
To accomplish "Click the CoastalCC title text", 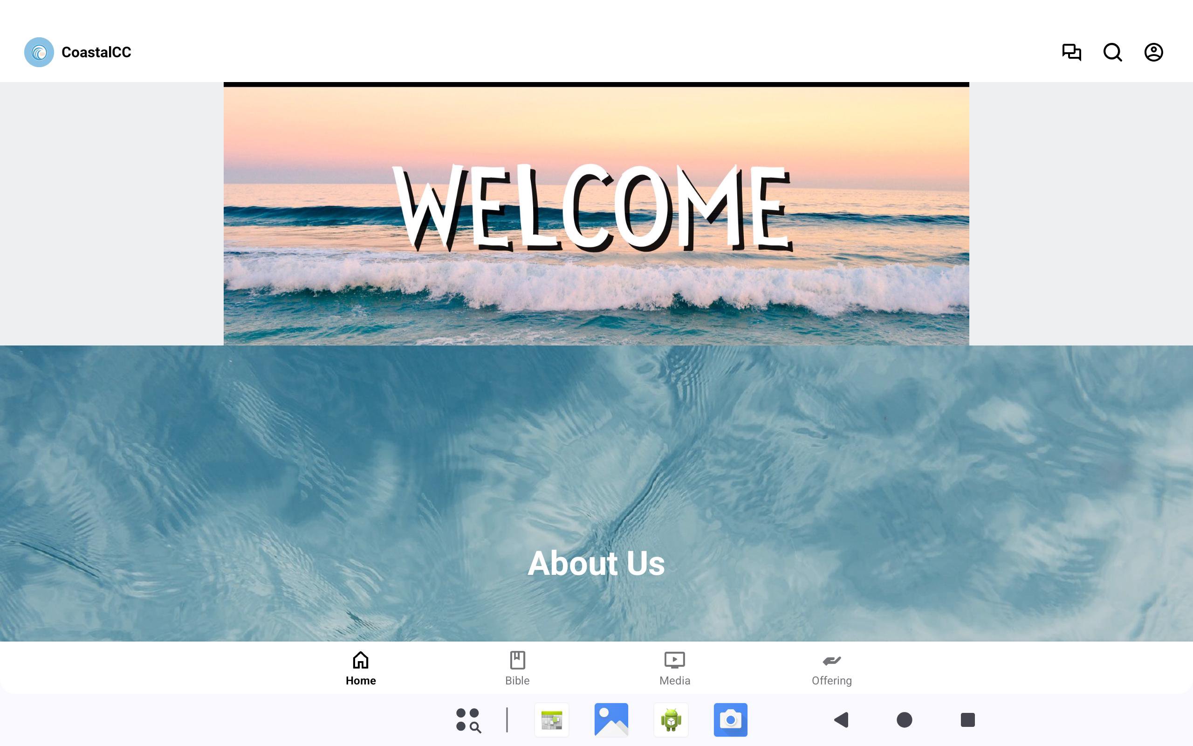I will (x=96, y=52).
